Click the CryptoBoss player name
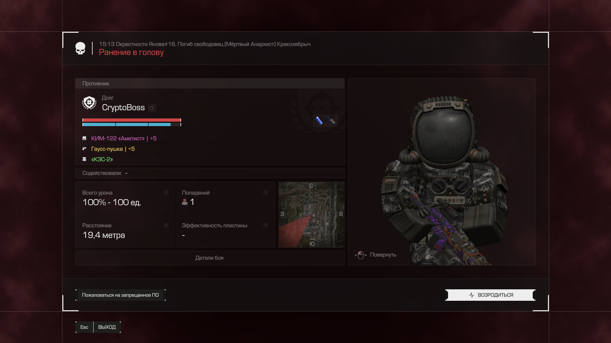 (123, 108)
